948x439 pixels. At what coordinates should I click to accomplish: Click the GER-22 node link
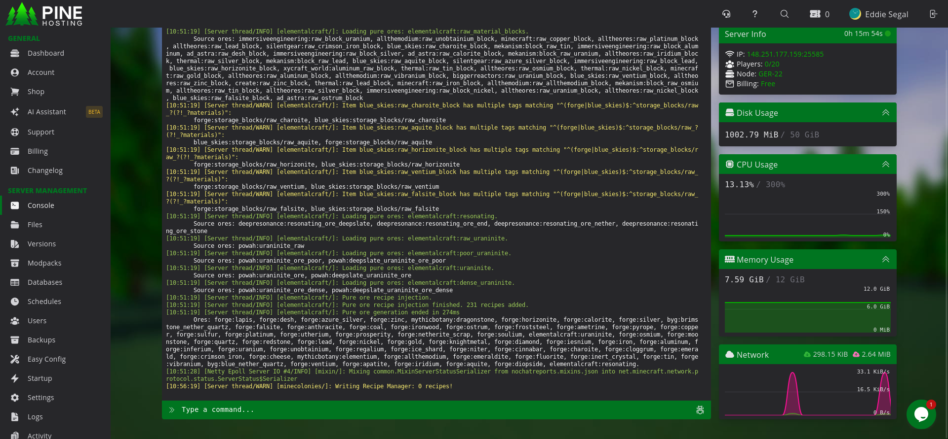[x=770, y=74]
